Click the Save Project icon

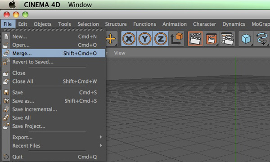[x=6, y=126]
